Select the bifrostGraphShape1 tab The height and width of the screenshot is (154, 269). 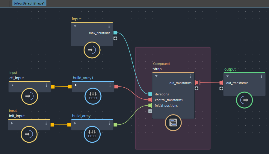pos(30,4)
